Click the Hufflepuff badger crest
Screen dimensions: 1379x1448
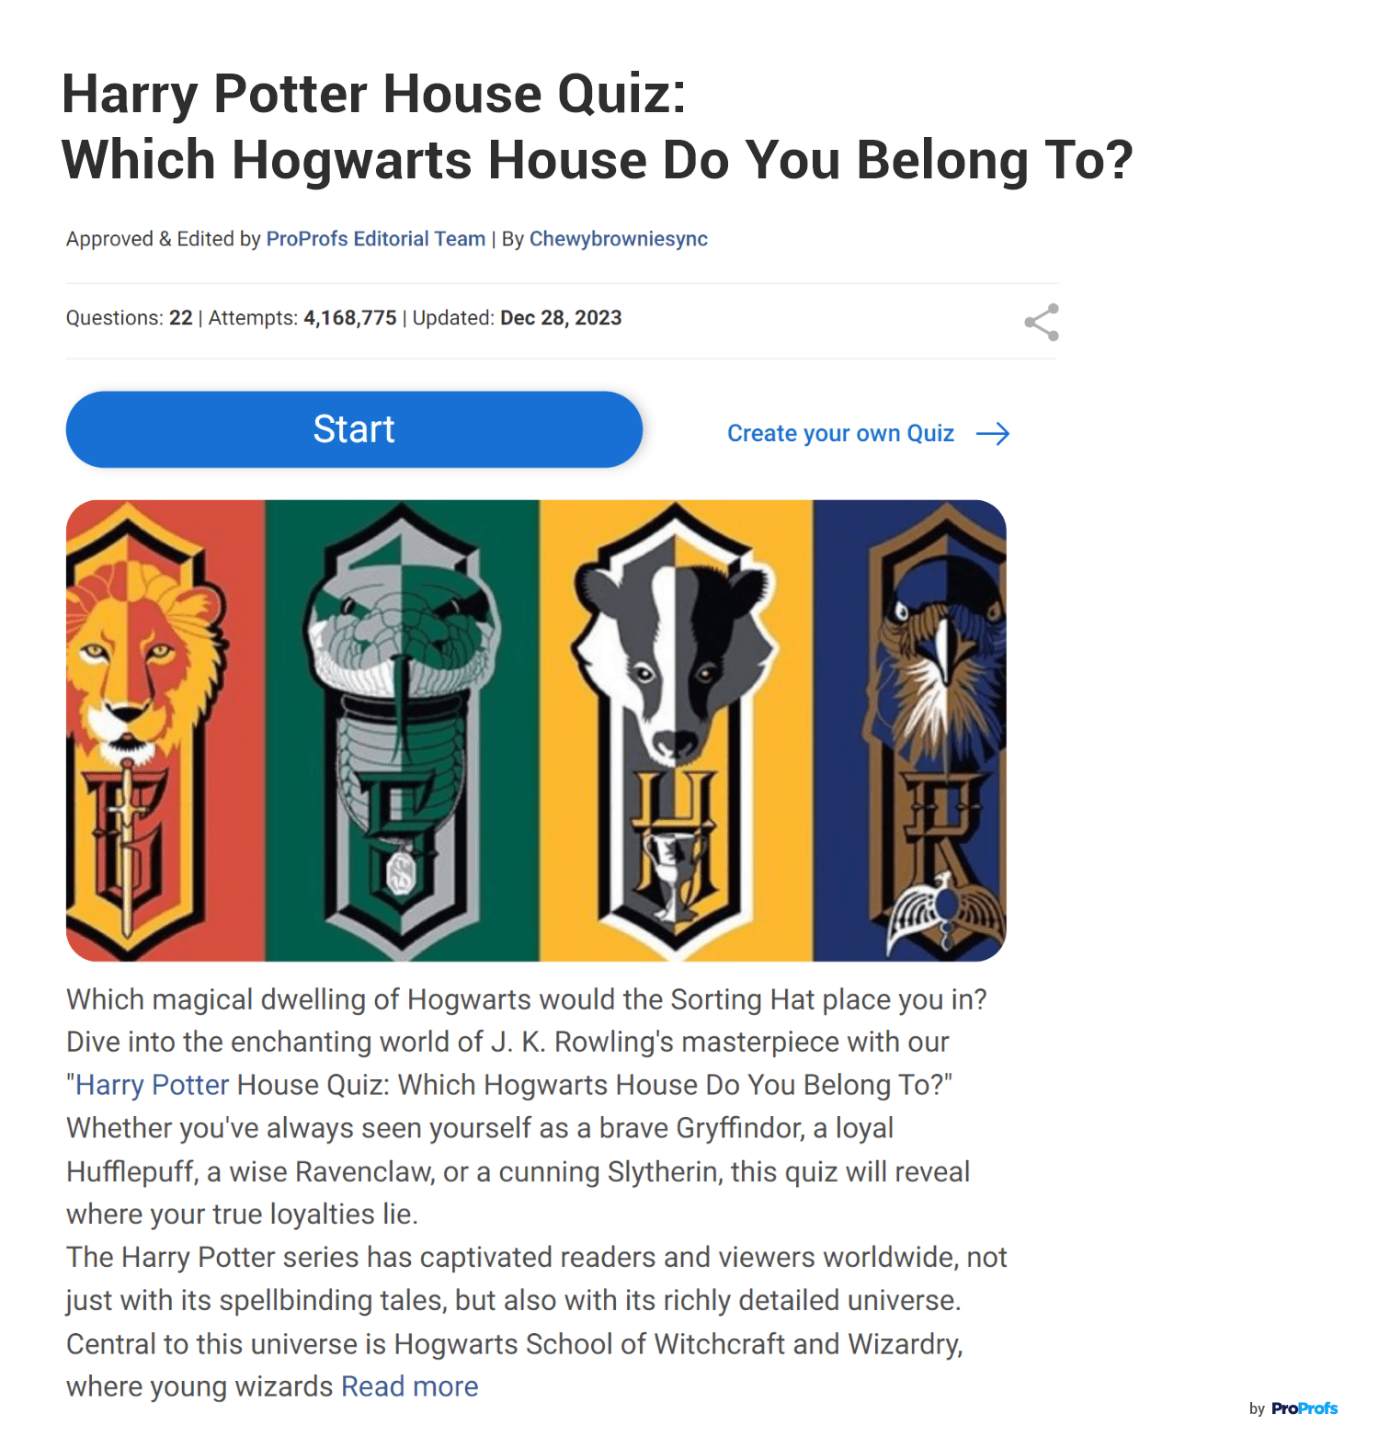[x=676, y=731]
